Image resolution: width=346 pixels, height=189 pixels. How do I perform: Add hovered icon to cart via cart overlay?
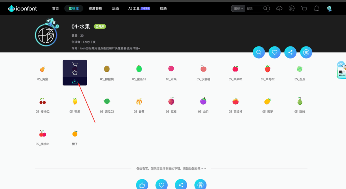coord(75,64)
